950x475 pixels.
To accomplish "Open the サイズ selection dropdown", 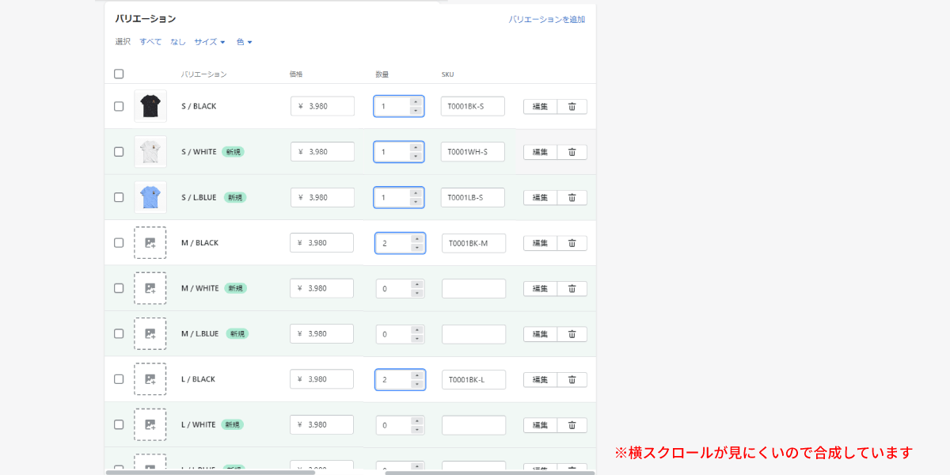I will point(210,42).
